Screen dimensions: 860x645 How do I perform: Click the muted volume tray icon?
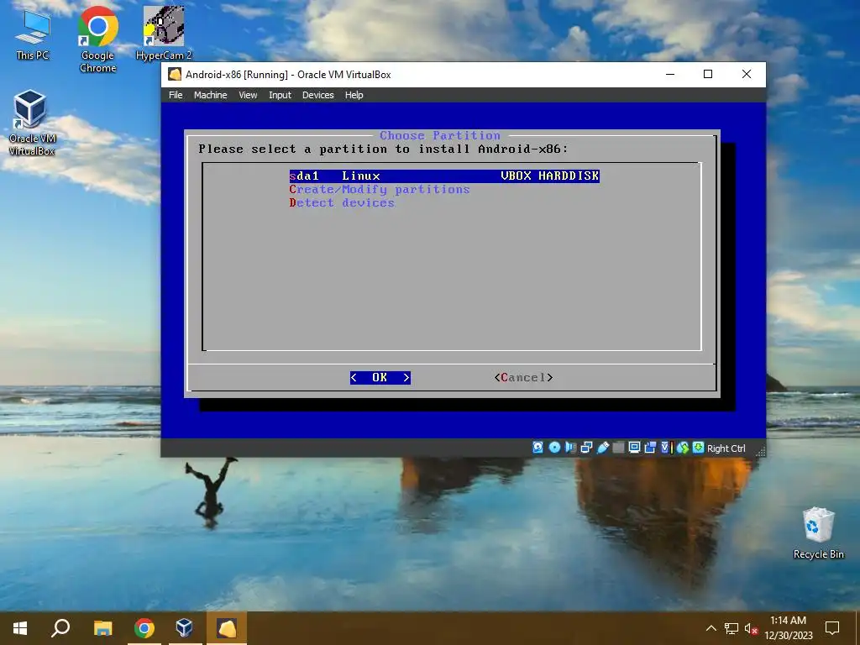751,628
